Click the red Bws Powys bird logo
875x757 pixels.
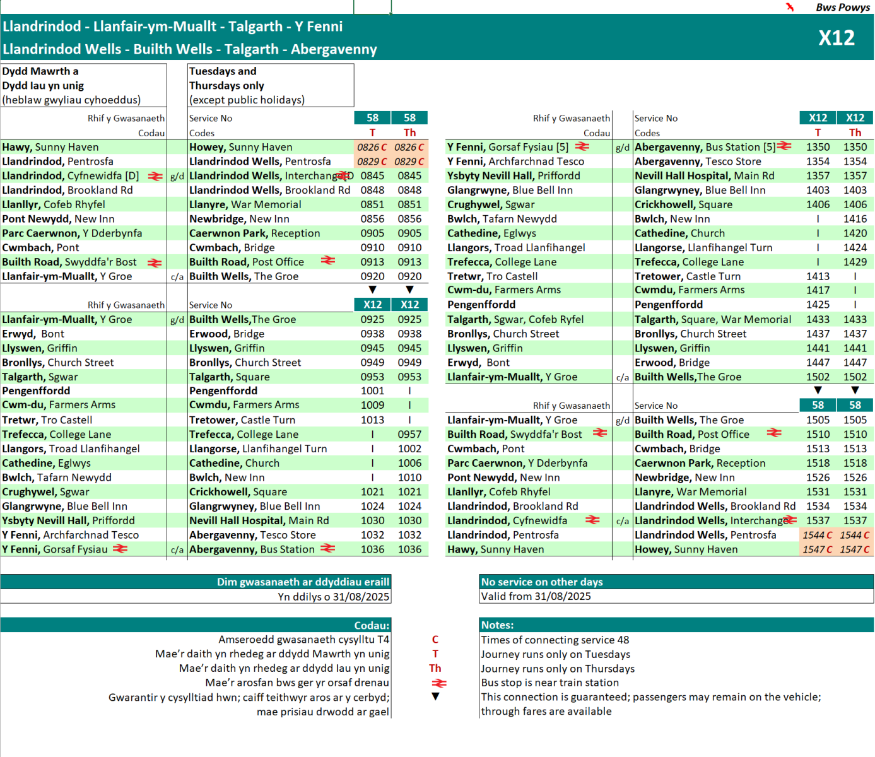tap(790, 7)
